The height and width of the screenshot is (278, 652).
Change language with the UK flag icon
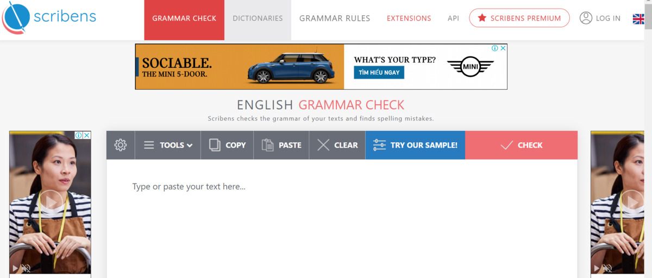pyautogui.click(x=639, y=19)
